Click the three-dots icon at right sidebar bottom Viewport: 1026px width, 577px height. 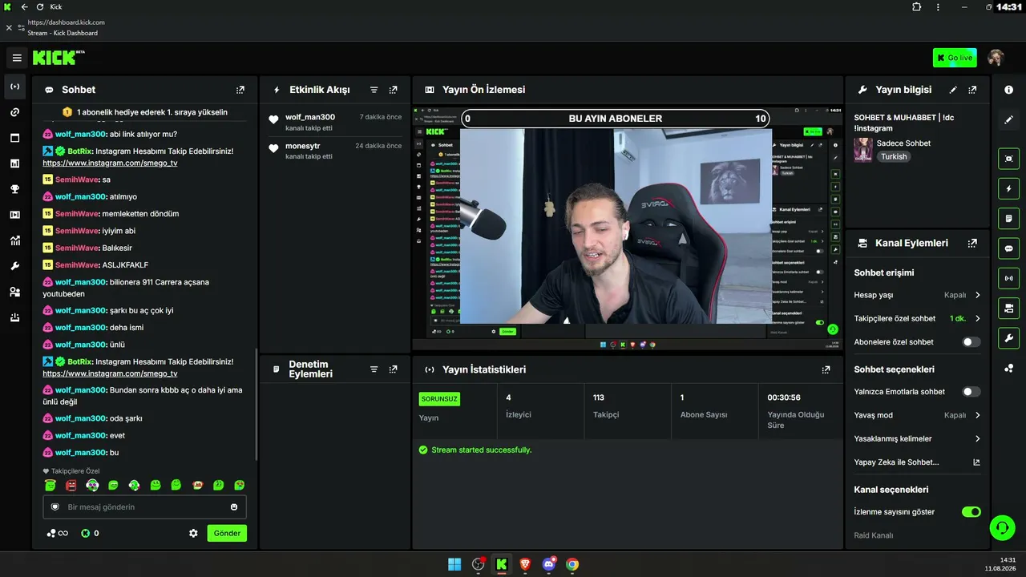point(1008,368)
